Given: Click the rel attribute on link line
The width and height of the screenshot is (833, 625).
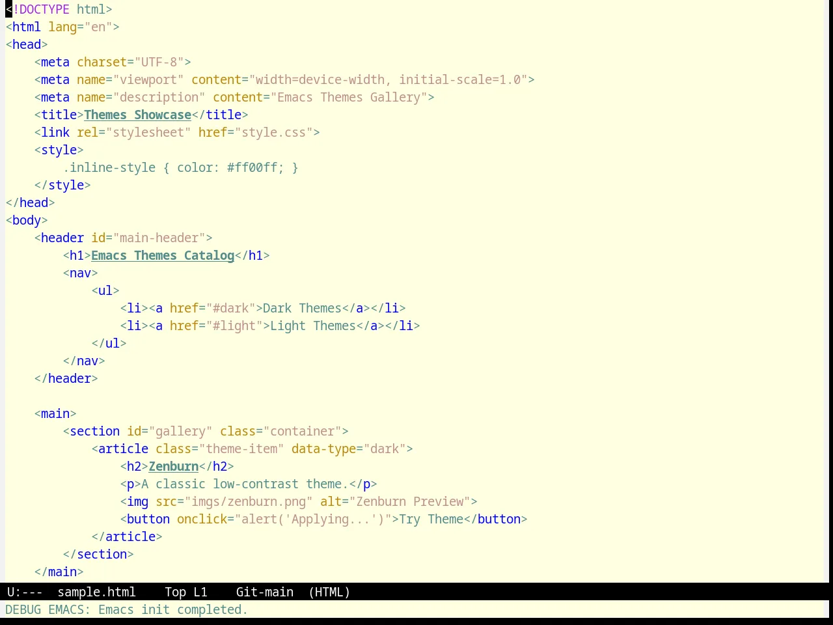Looking at the screenshot, I should (x=87, y=132).
